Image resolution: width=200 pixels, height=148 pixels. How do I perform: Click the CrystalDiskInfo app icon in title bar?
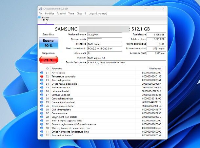coord(41,9)
